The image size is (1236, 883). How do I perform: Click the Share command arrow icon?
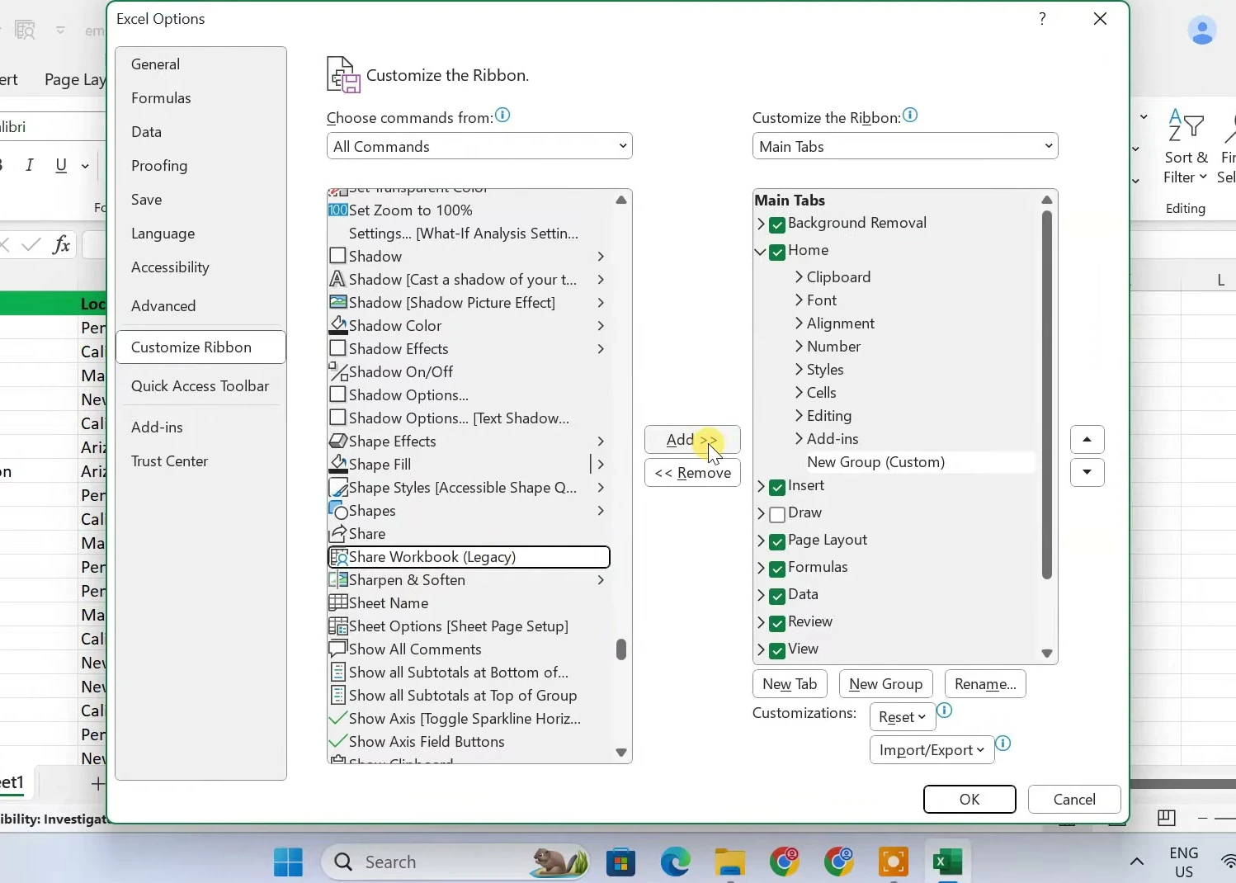click(337, 534)
